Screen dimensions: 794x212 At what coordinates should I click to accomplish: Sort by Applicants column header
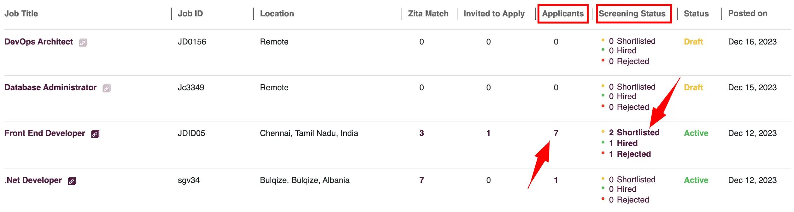coord(563,14)
